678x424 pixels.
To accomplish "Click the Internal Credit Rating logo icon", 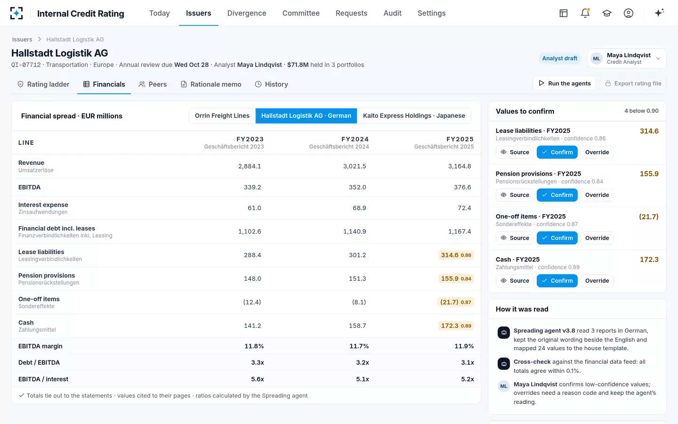I will [16, 13].
